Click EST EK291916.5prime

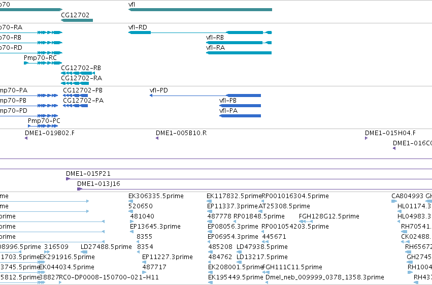click(67, 257)
